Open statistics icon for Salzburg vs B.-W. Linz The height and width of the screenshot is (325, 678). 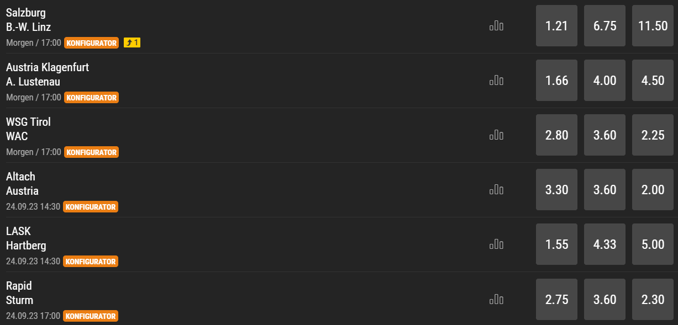tap(496, 26)
